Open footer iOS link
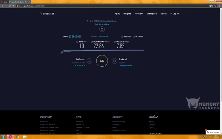 point(77,130)
